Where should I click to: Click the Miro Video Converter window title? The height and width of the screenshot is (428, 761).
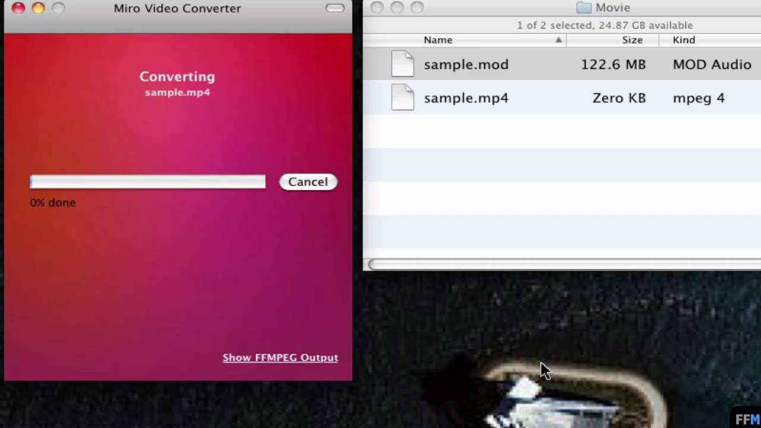177,8
